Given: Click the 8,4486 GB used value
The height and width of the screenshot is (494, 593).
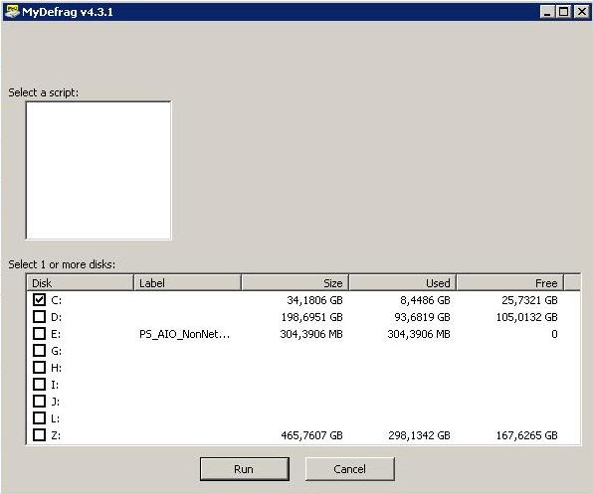Looking at the screenshot, I should [425, 300].
